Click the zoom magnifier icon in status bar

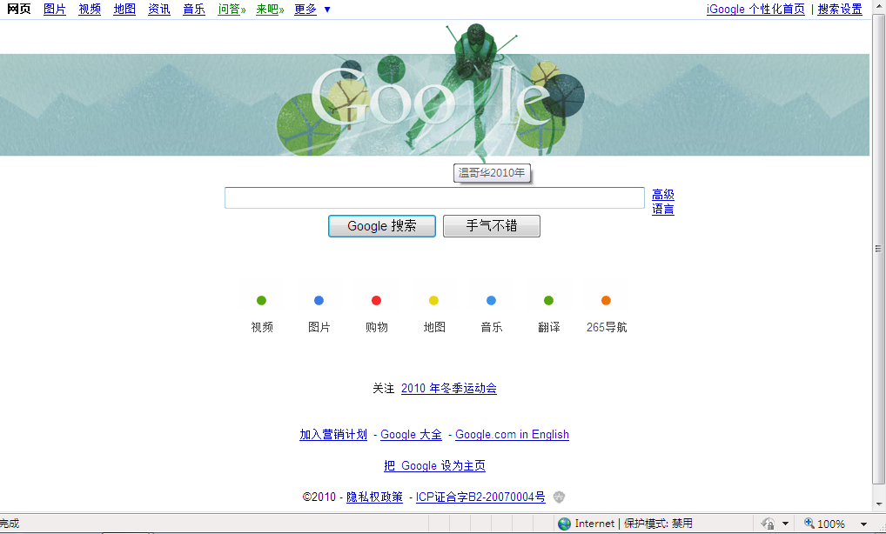click(x=809, y=524)
